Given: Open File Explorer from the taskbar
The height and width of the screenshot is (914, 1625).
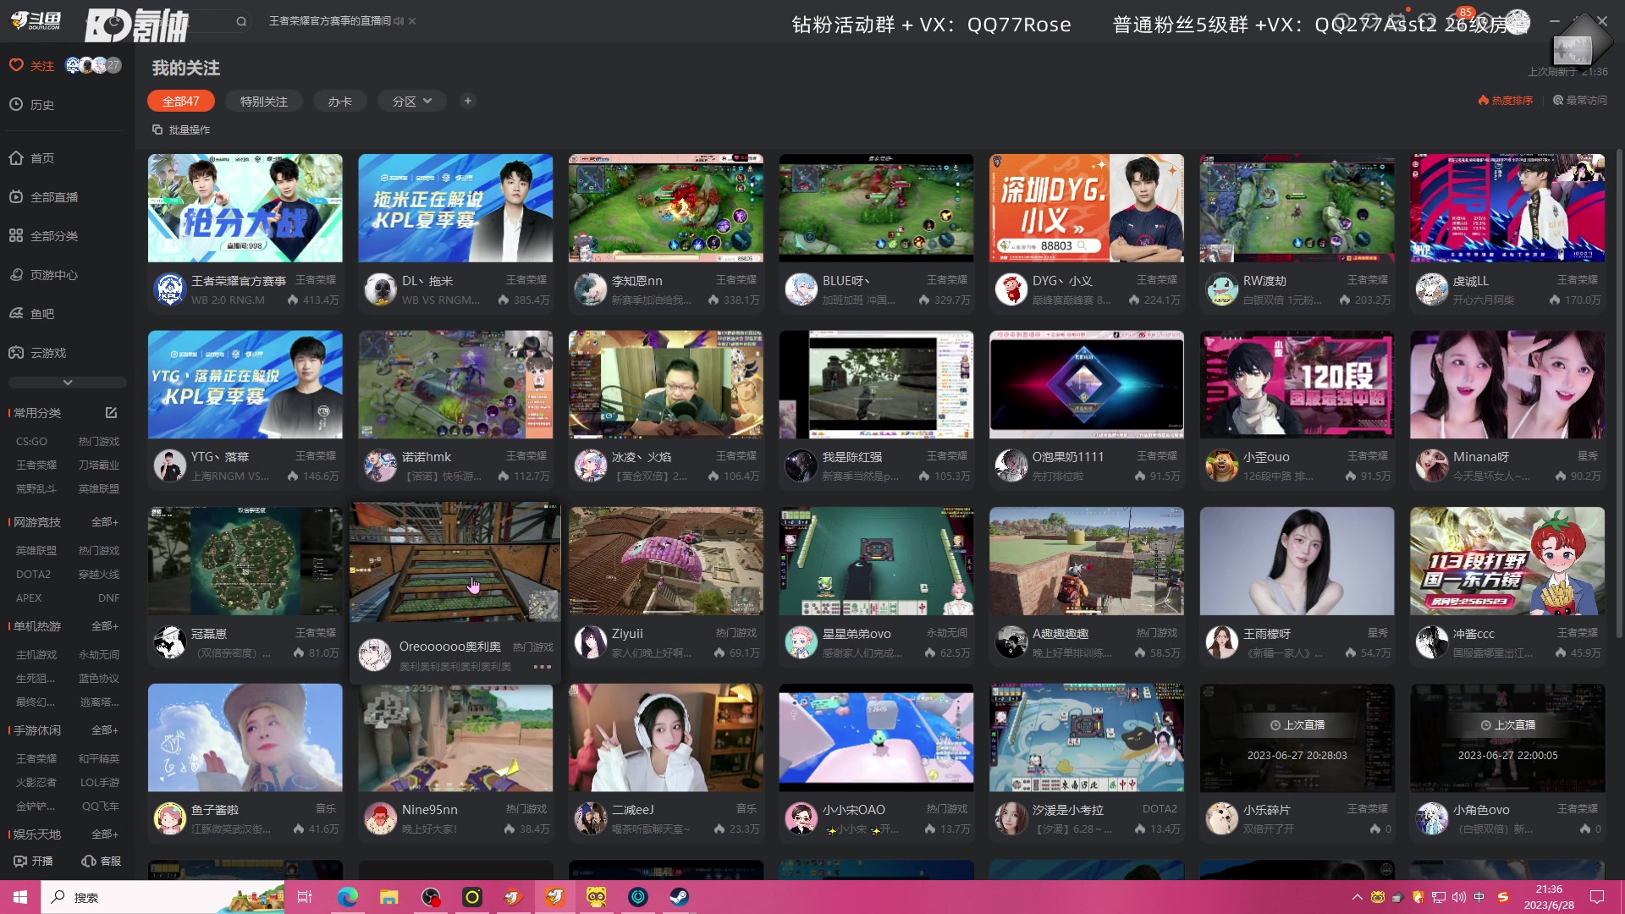Looking at the screenshot, I should (388, 897).
